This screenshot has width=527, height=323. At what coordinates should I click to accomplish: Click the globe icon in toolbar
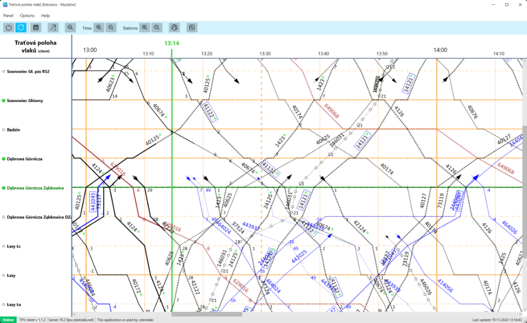click(x=174, y=27)
